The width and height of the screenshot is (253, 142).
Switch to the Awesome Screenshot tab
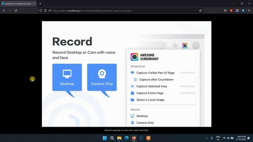click(x=19, y=4)
